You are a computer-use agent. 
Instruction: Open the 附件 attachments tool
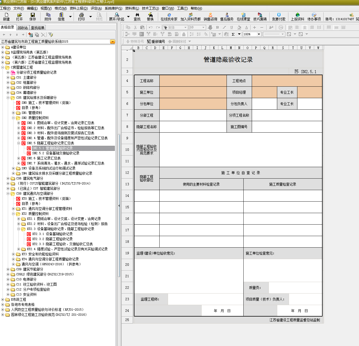48,17
